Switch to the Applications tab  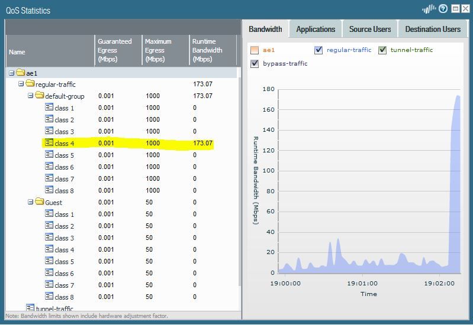tap(316, 29)
